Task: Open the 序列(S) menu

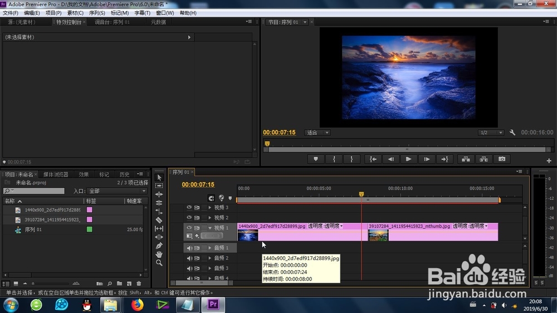Action: point(97,13)
